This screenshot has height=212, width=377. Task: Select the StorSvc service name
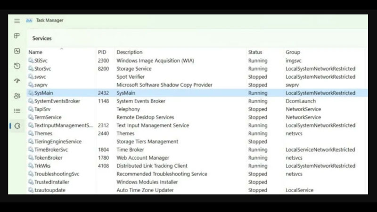(42, 69)
